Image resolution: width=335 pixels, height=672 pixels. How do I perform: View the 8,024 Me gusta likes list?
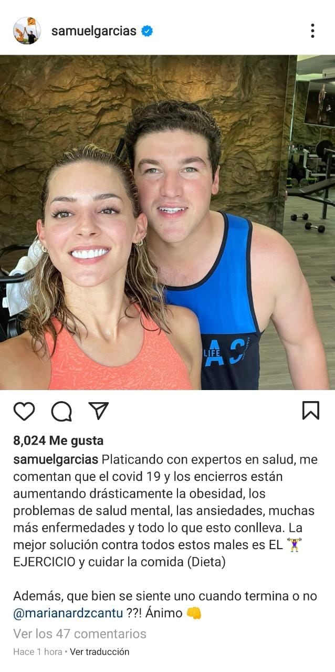pyautogui.click(x=58, y=440)
